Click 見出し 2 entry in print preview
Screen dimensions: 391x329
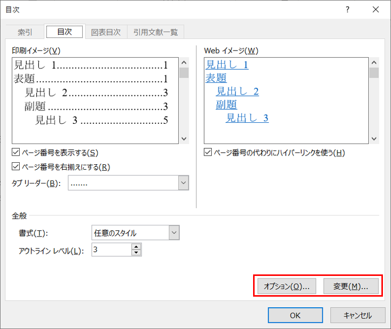[96, 92]
